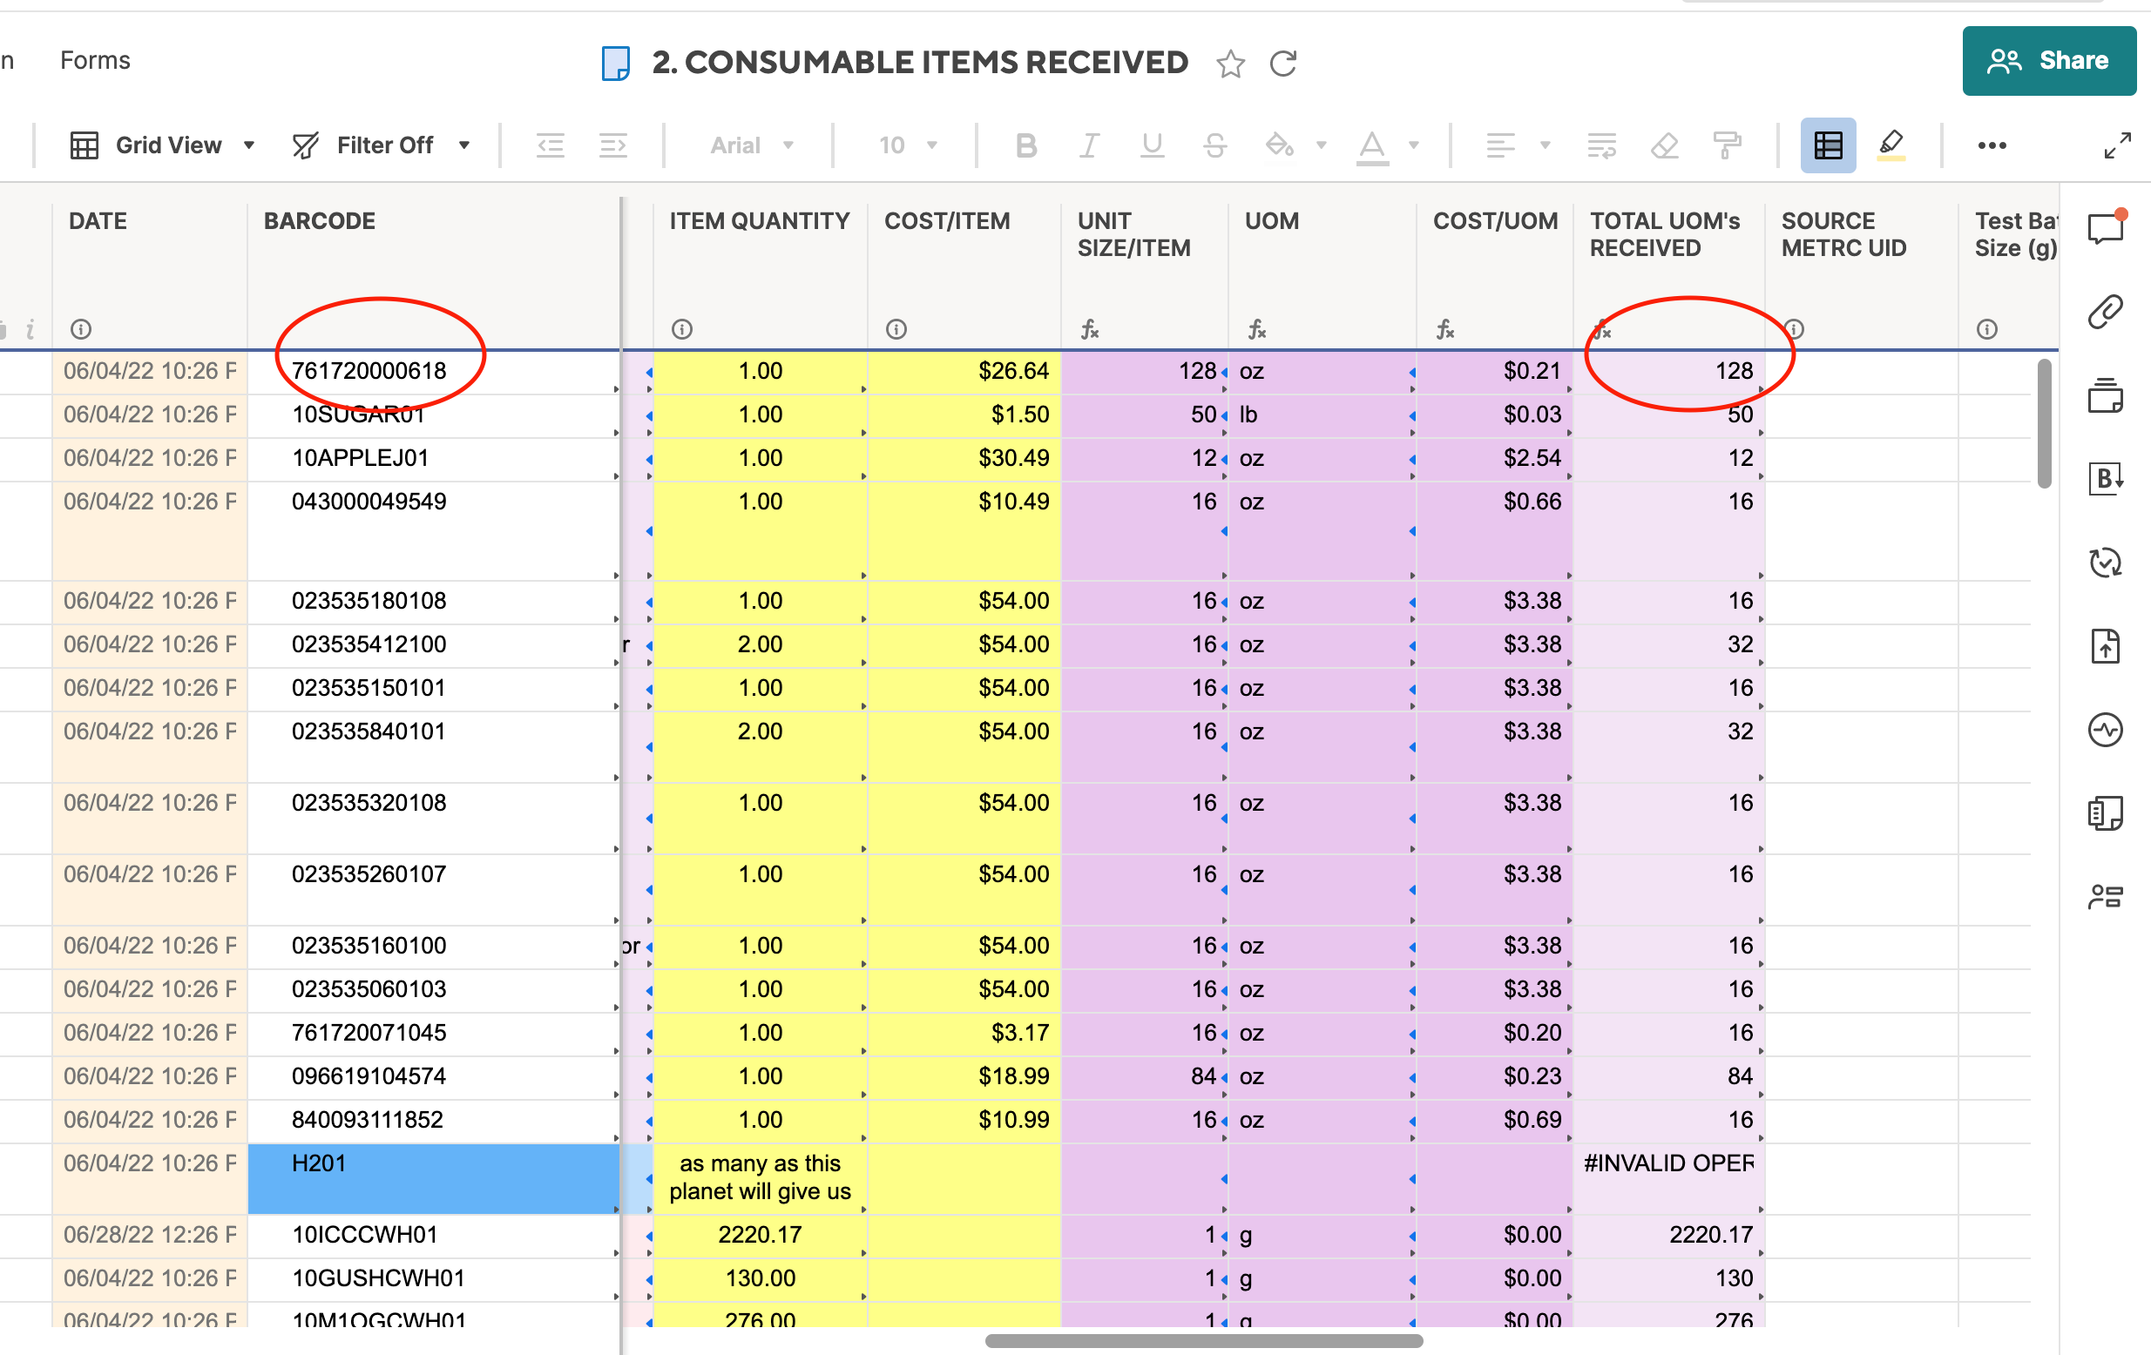Open the Filter Off dropdown
This screenshot has height=1355, width=2151.
tap(384, 145)
